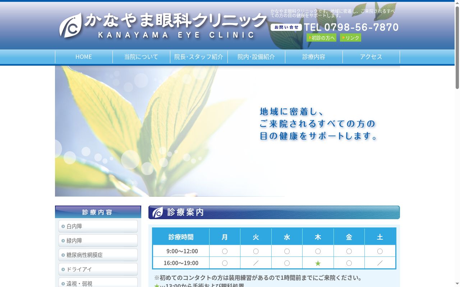Click Monday morning circle mark
Viewport: 460px width, 287px height.
point(225,251)
